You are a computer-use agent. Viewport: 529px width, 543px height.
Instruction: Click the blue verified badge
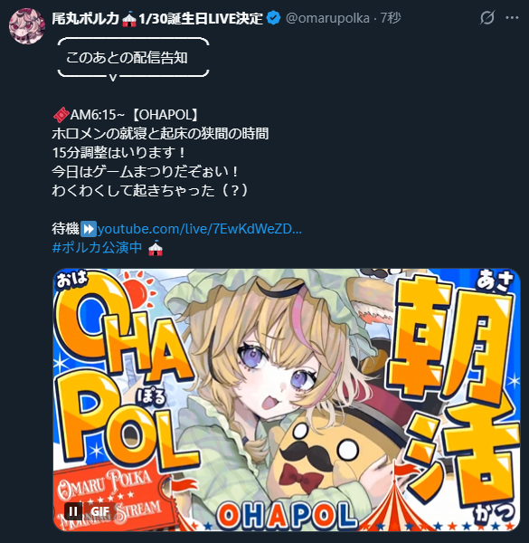(x=274, y=18)
